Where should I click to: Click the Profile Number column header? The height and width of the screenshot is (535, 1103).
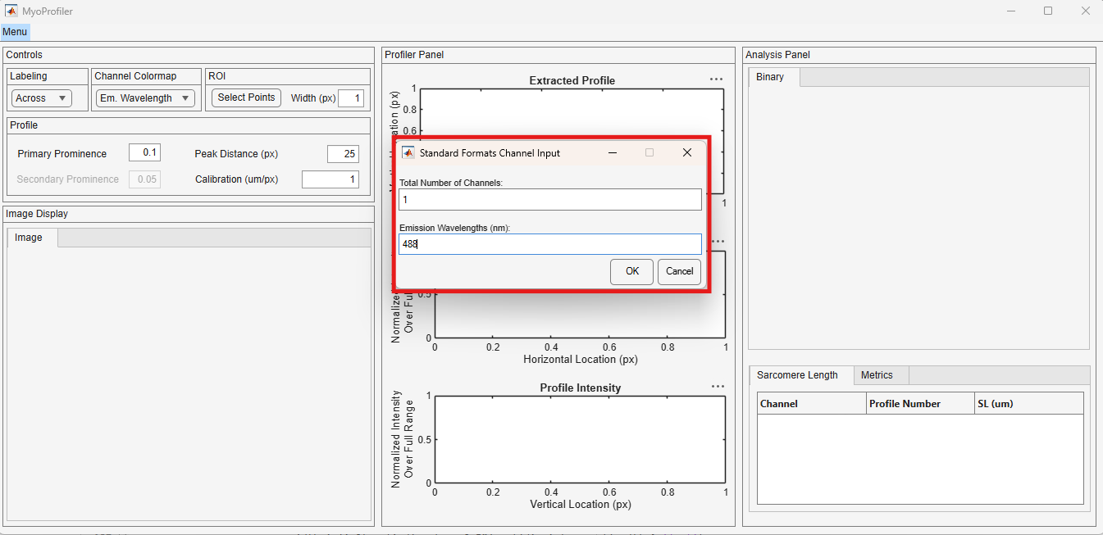click(921, 403)
